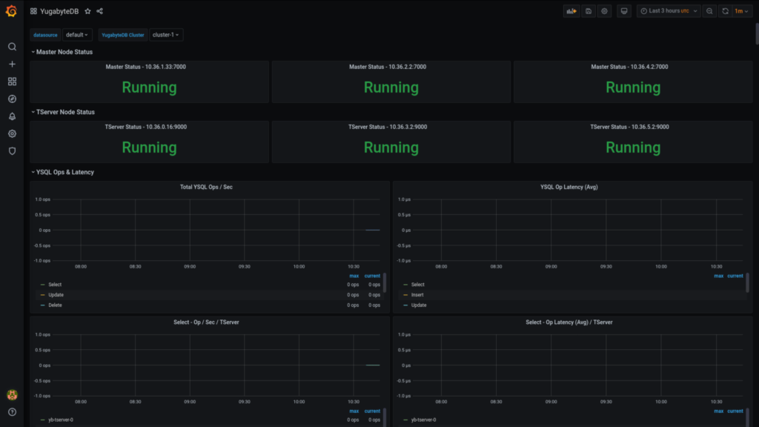
Task: Open the Alerting bell icon
Action: tap(12, 116)
